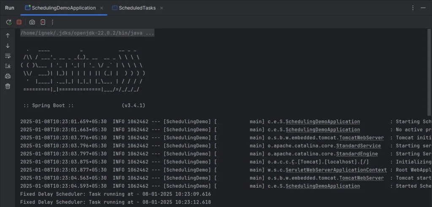This screenshot has height=207, width=432.
Task: Open SchedulingDemoApplication link in 10:23:04.593 log line
Action: 323,186
